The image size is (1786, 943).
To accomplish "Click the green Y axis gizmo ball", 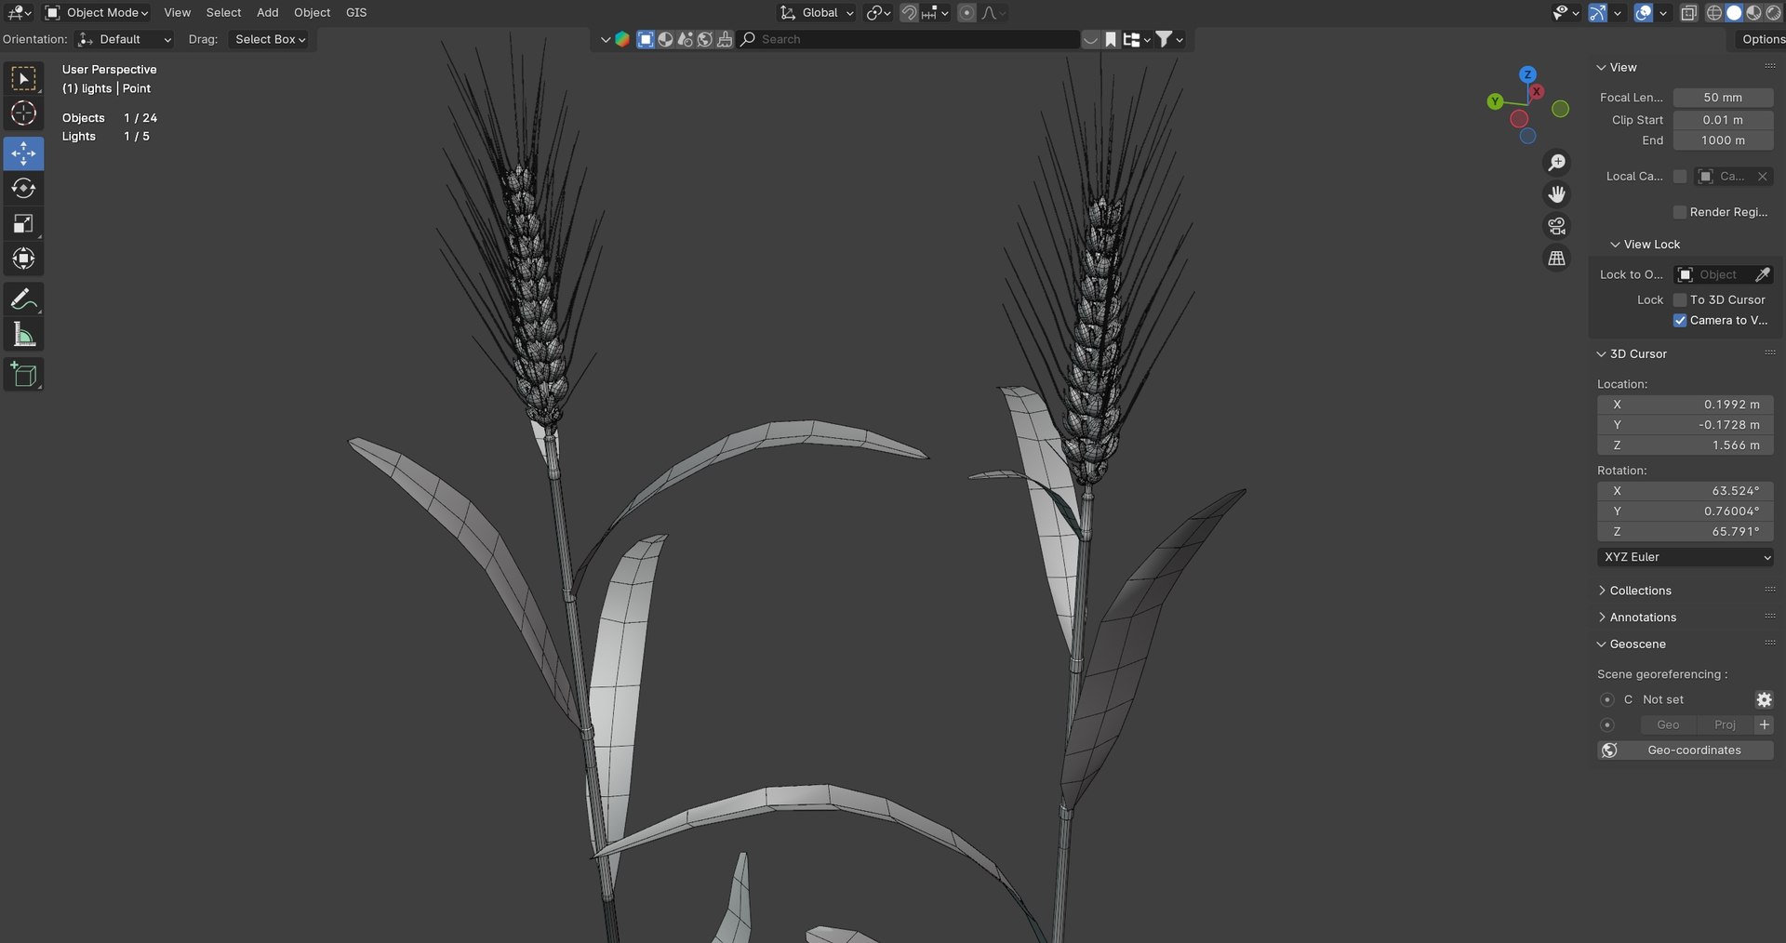I will coord(1495,101).
